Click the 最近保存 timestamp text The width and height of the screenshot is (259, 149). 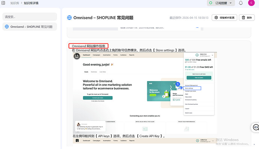[189, 18]
